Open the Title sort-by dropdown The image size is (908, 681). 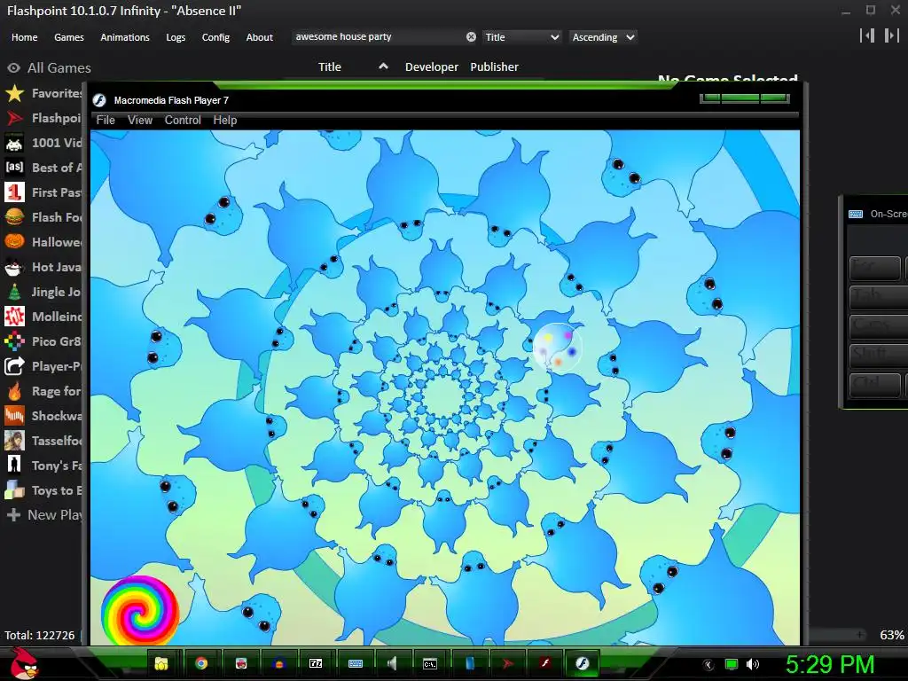coord(521,37)
